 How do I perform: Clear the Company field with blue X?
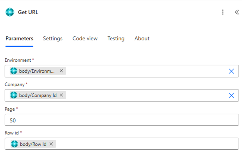[x=231, y=95]
